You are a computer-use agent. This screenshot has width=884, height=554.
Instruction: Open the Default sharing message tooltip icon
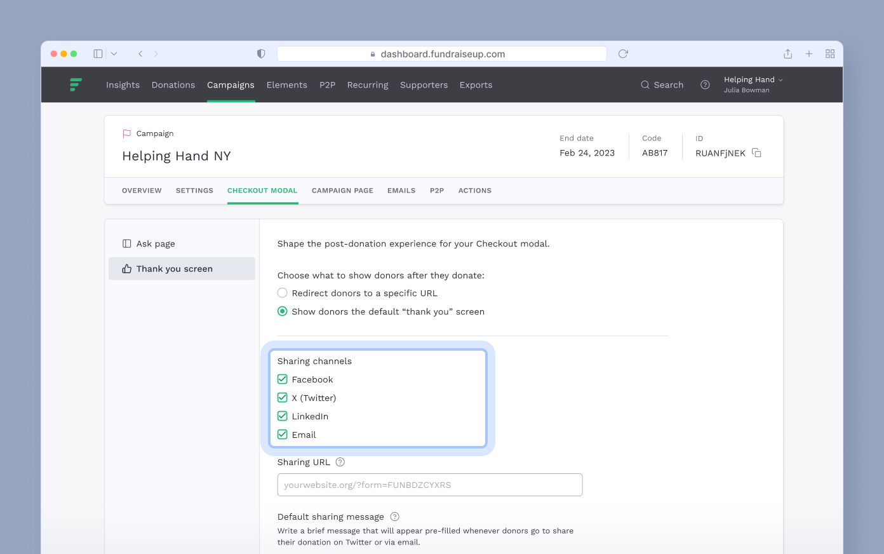(394, 517)
